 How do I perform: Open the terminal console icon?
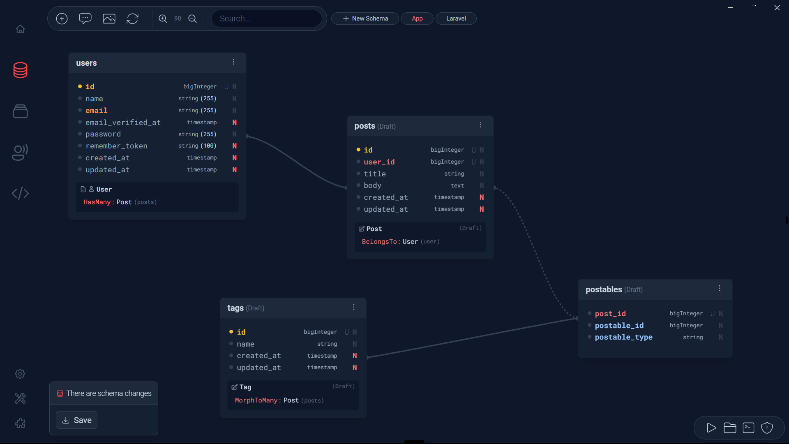click(748, 428)
